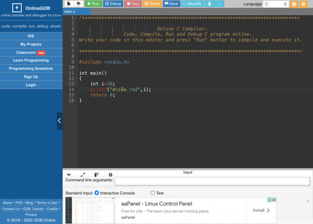The width and height of the screenshot is (313, 224).
Task: Click the Command line arguments input field
Action: (x=212, y=181)
